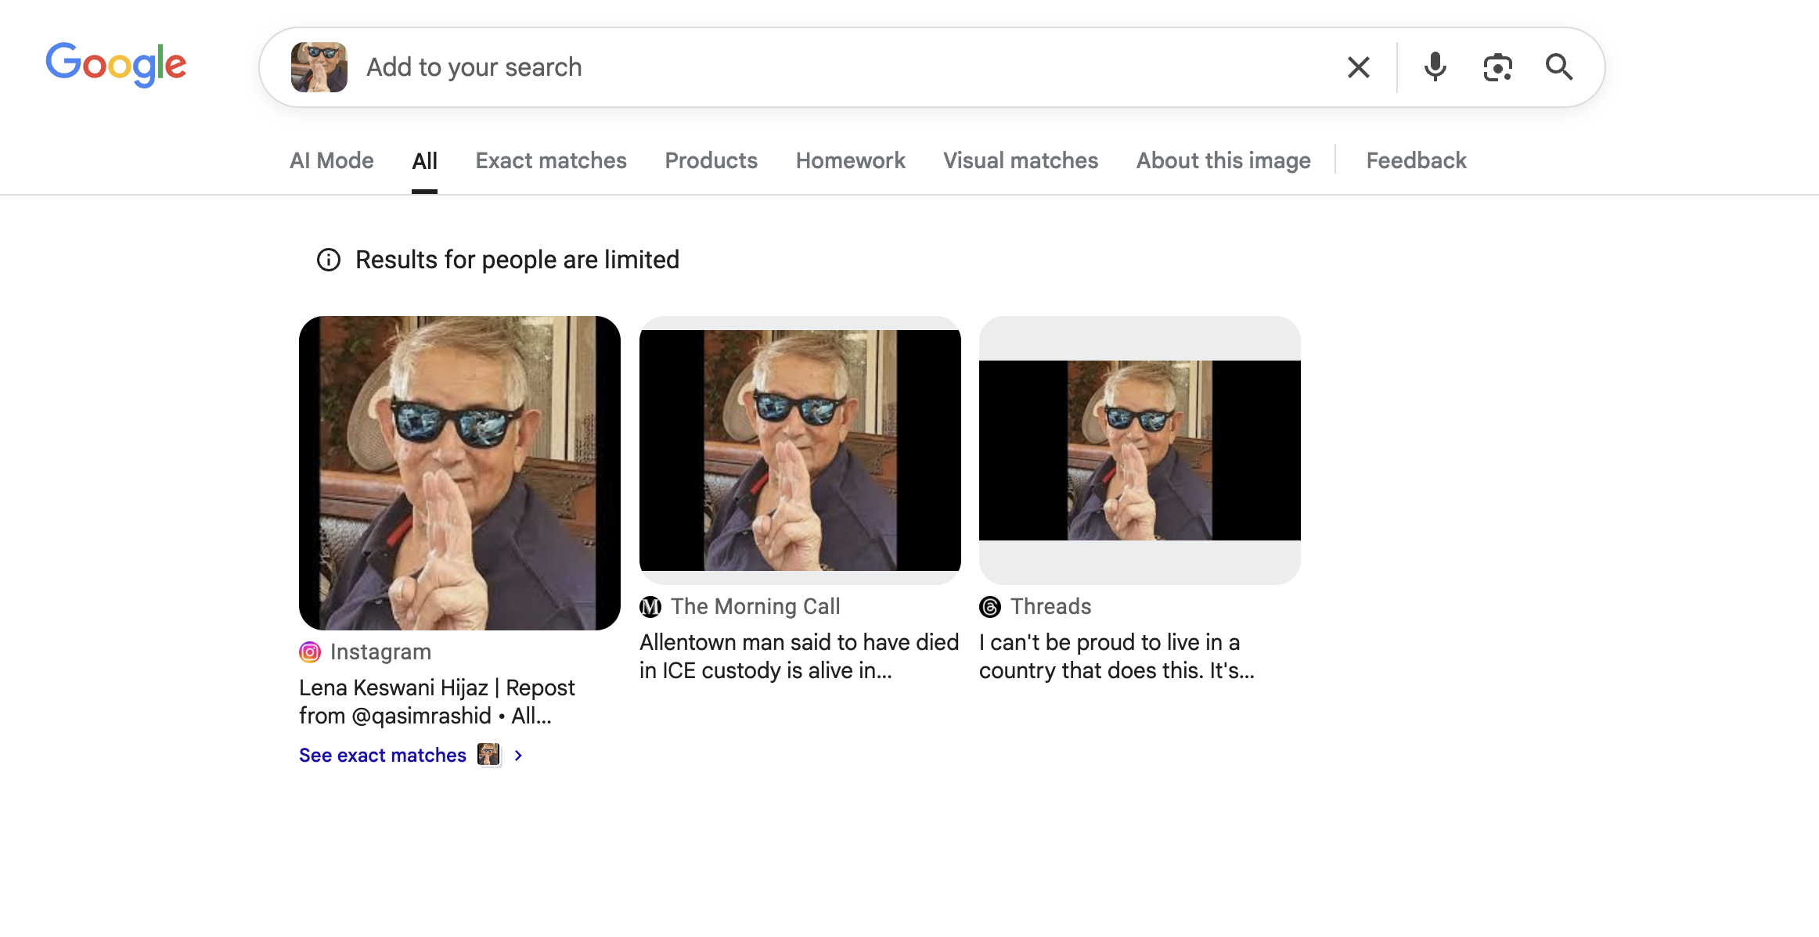Switch to the AI Mode tab

(x=332, y=160)
